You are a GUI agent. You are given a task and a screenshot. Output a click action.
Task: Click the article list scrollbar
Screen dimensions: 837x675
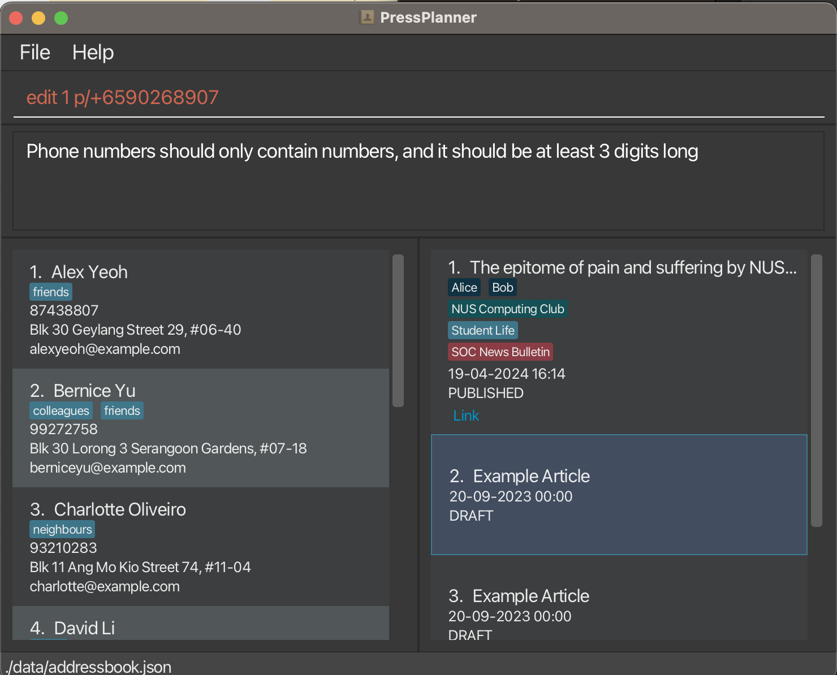(x=817, y=391)
